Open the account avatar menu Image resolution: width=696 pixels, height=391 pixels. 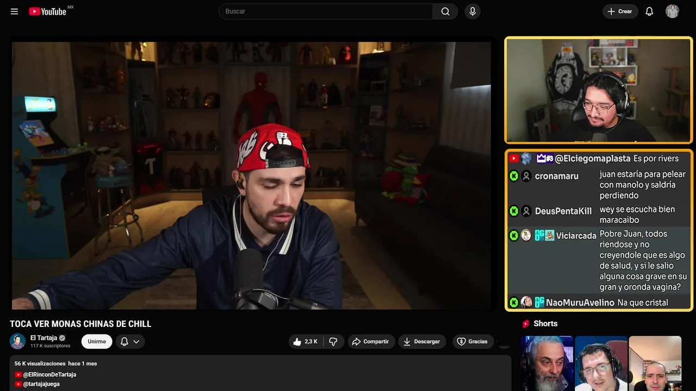click(672, 11)
